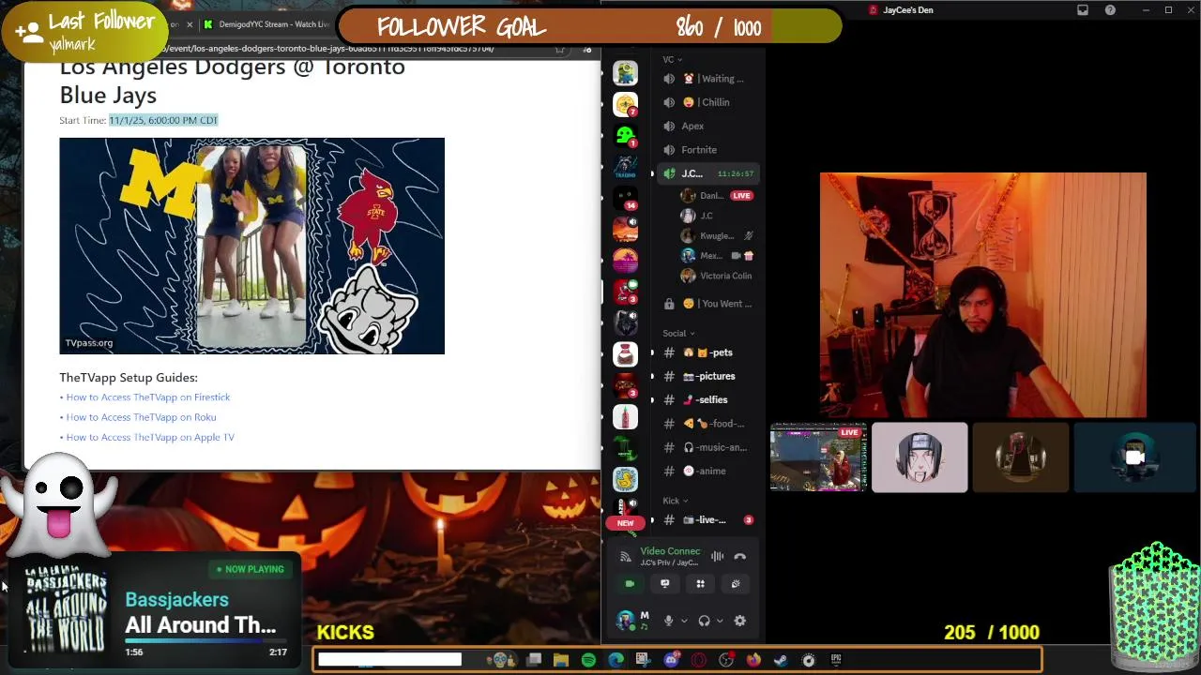Start an activity with four-dots button

pos(700,584)
